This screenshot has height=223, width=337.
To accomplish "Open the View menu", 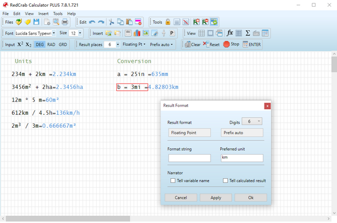I will pyautogui.click(x=29, y=13).
